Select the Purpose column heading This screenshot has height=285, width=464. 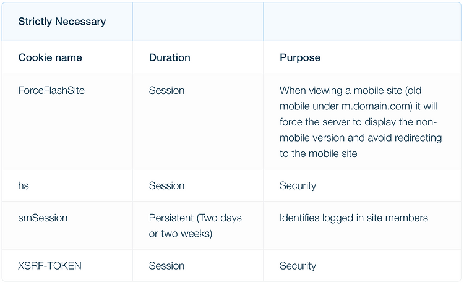click(300, 57)
